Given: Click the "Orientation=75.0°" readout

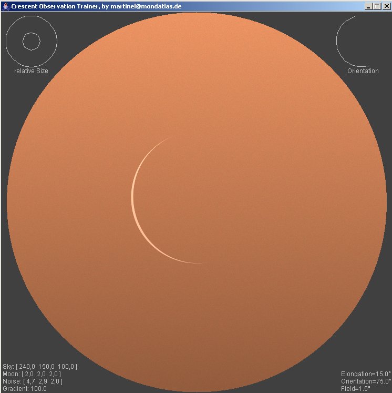Looking at the screenshot, I should click(x=366, y=381).
